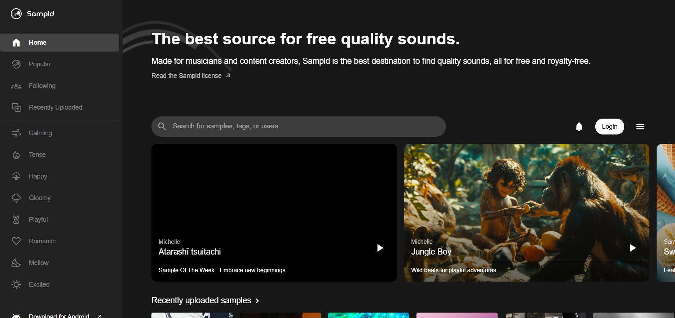
Task: Open the notifications bell
Action: point(579,127)
